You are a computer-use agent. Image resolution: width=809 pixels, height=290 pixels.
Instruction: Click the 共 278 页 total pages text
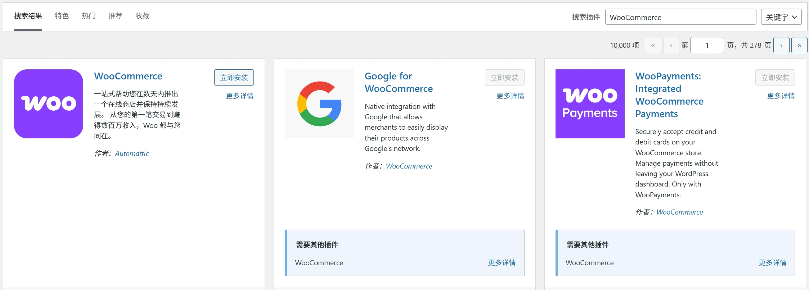(x=756, y=45)
